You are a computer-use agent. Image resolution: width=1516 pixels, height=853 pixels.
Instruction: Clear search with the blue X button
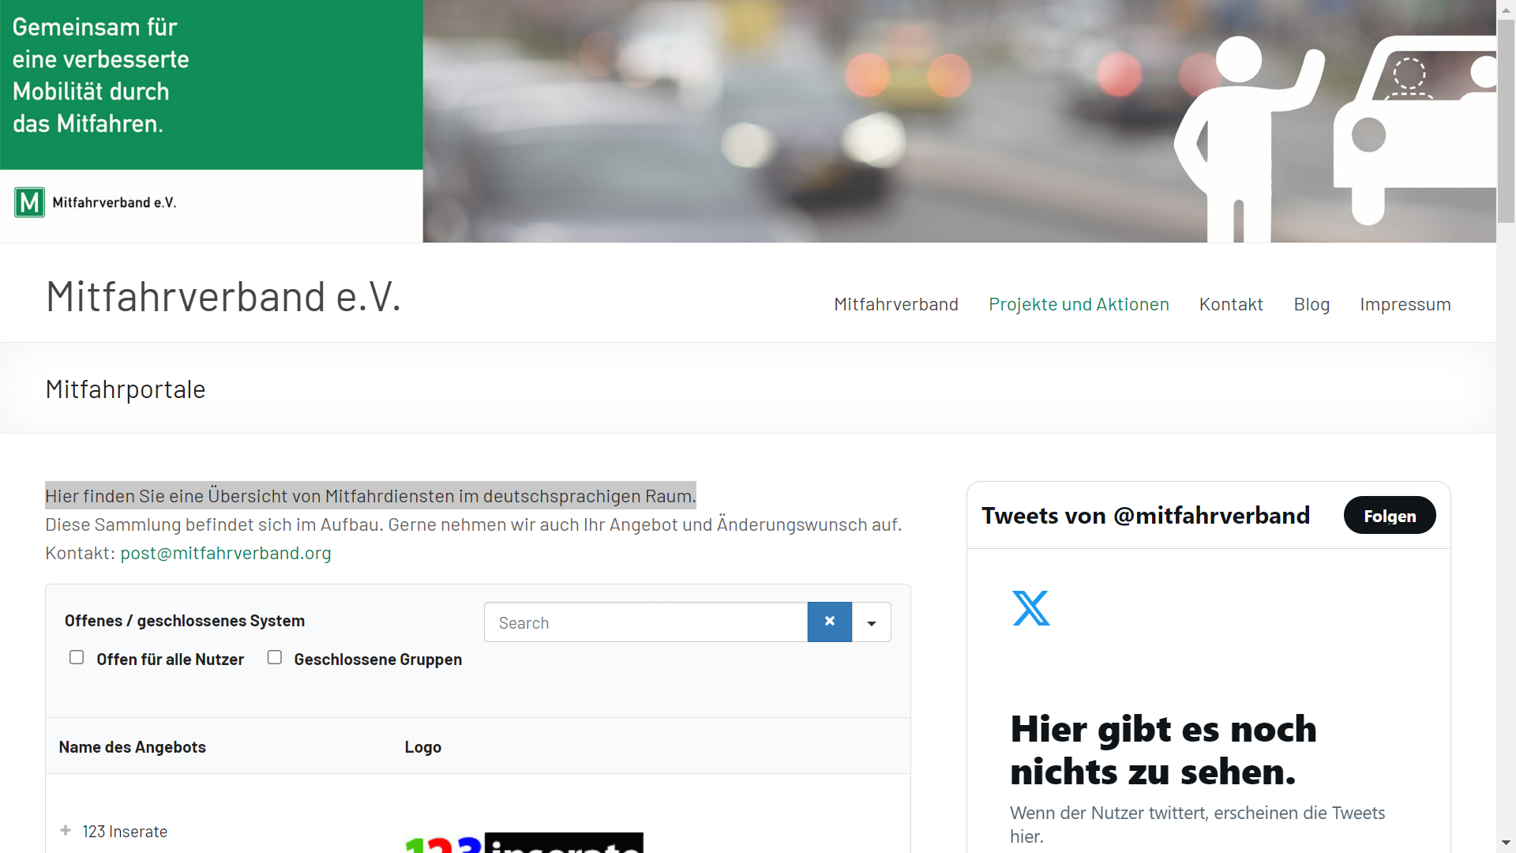click(x=829, y=622)
